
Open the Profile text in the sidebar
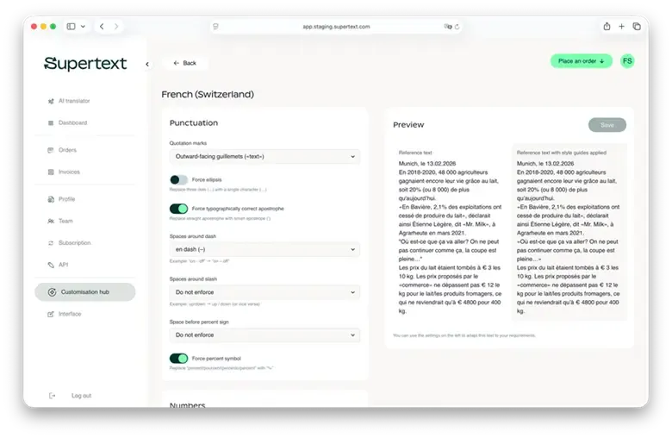click(67, 199)
